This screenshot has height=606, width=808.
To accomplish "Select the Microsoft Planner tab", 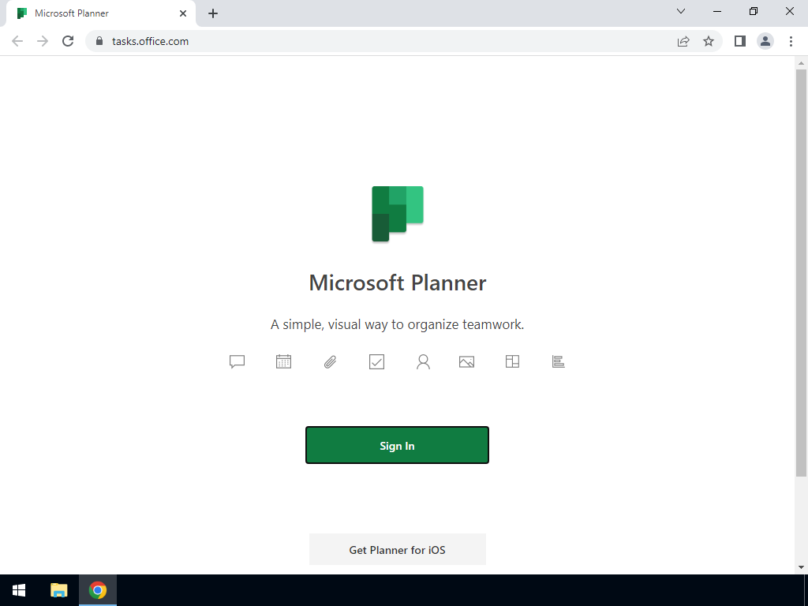I will tap(100, 13).
